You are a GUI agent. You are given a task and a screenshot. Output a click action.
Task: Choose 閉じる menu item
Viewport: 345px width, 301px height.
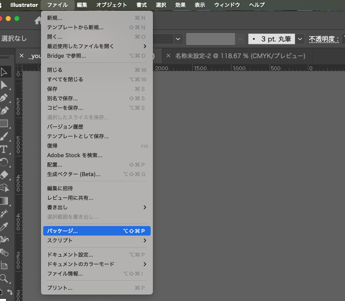(x=97, y=70)
